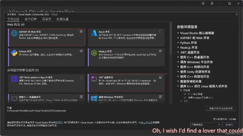
Task: Click the install location path text
Action: [x=37, y=111]
